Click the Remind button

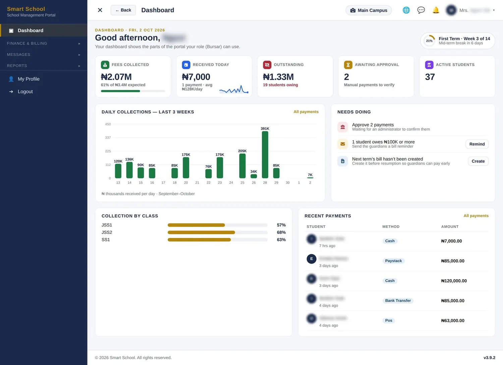[x=477, y=144]
